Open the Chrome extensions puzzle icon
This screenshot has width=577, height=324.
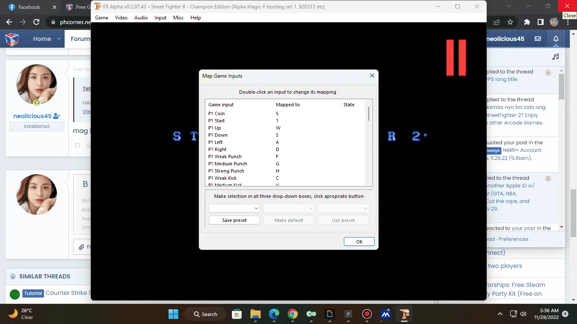click(x=527, y=22)
